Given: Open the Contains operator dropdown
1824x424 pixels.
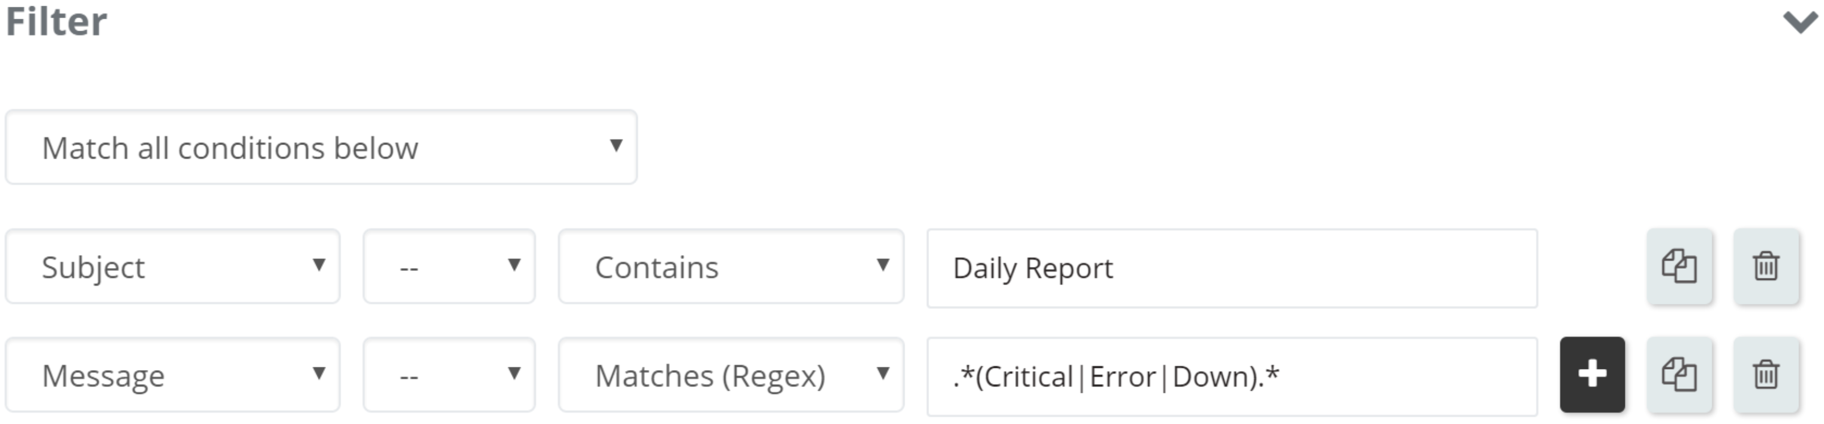Looking at the screenshot, I should [x=732, y=266].
